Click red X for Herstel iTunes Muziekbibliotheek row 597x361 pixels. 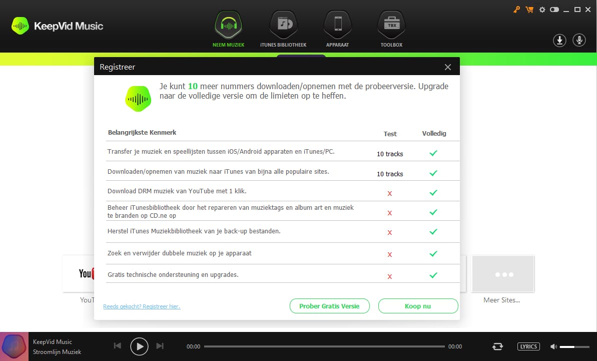click(x=389, y=232)
